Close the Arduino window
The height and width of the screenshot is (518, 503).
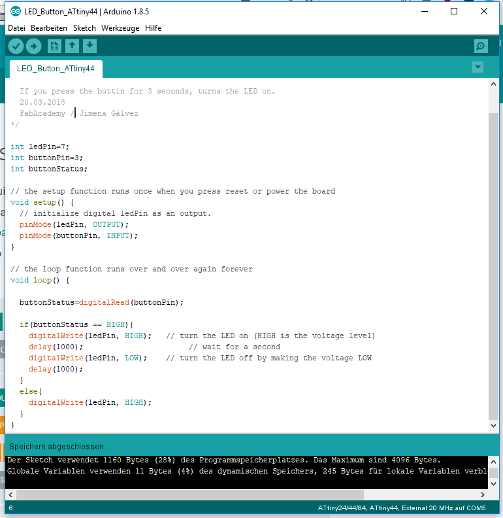coord(484,11)
